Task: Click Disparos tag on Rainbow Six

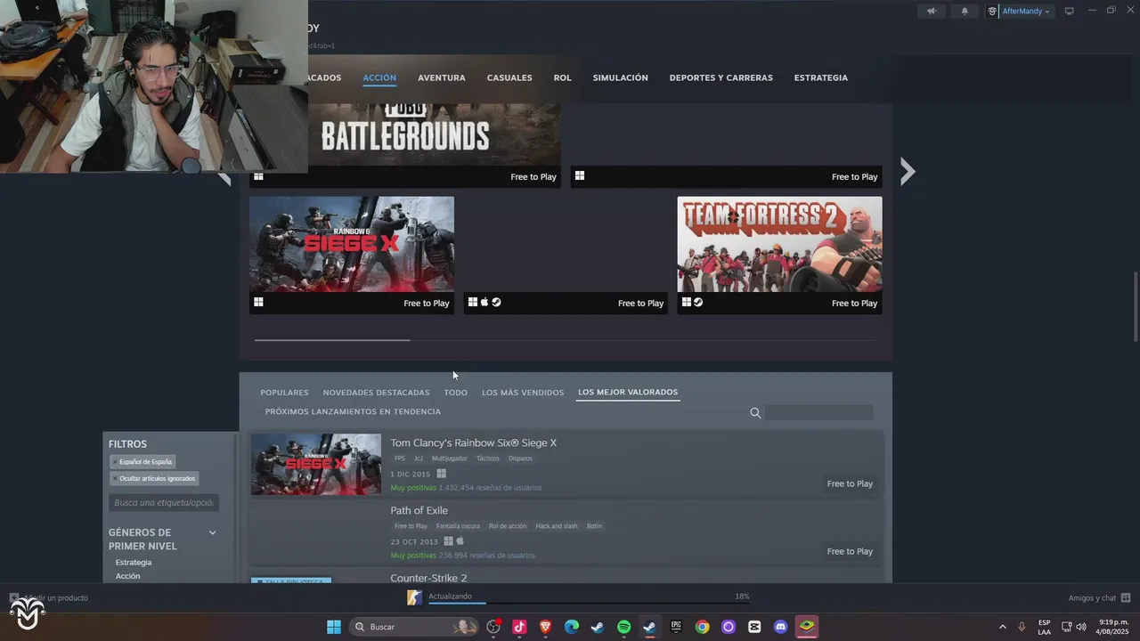Action: 520,458
